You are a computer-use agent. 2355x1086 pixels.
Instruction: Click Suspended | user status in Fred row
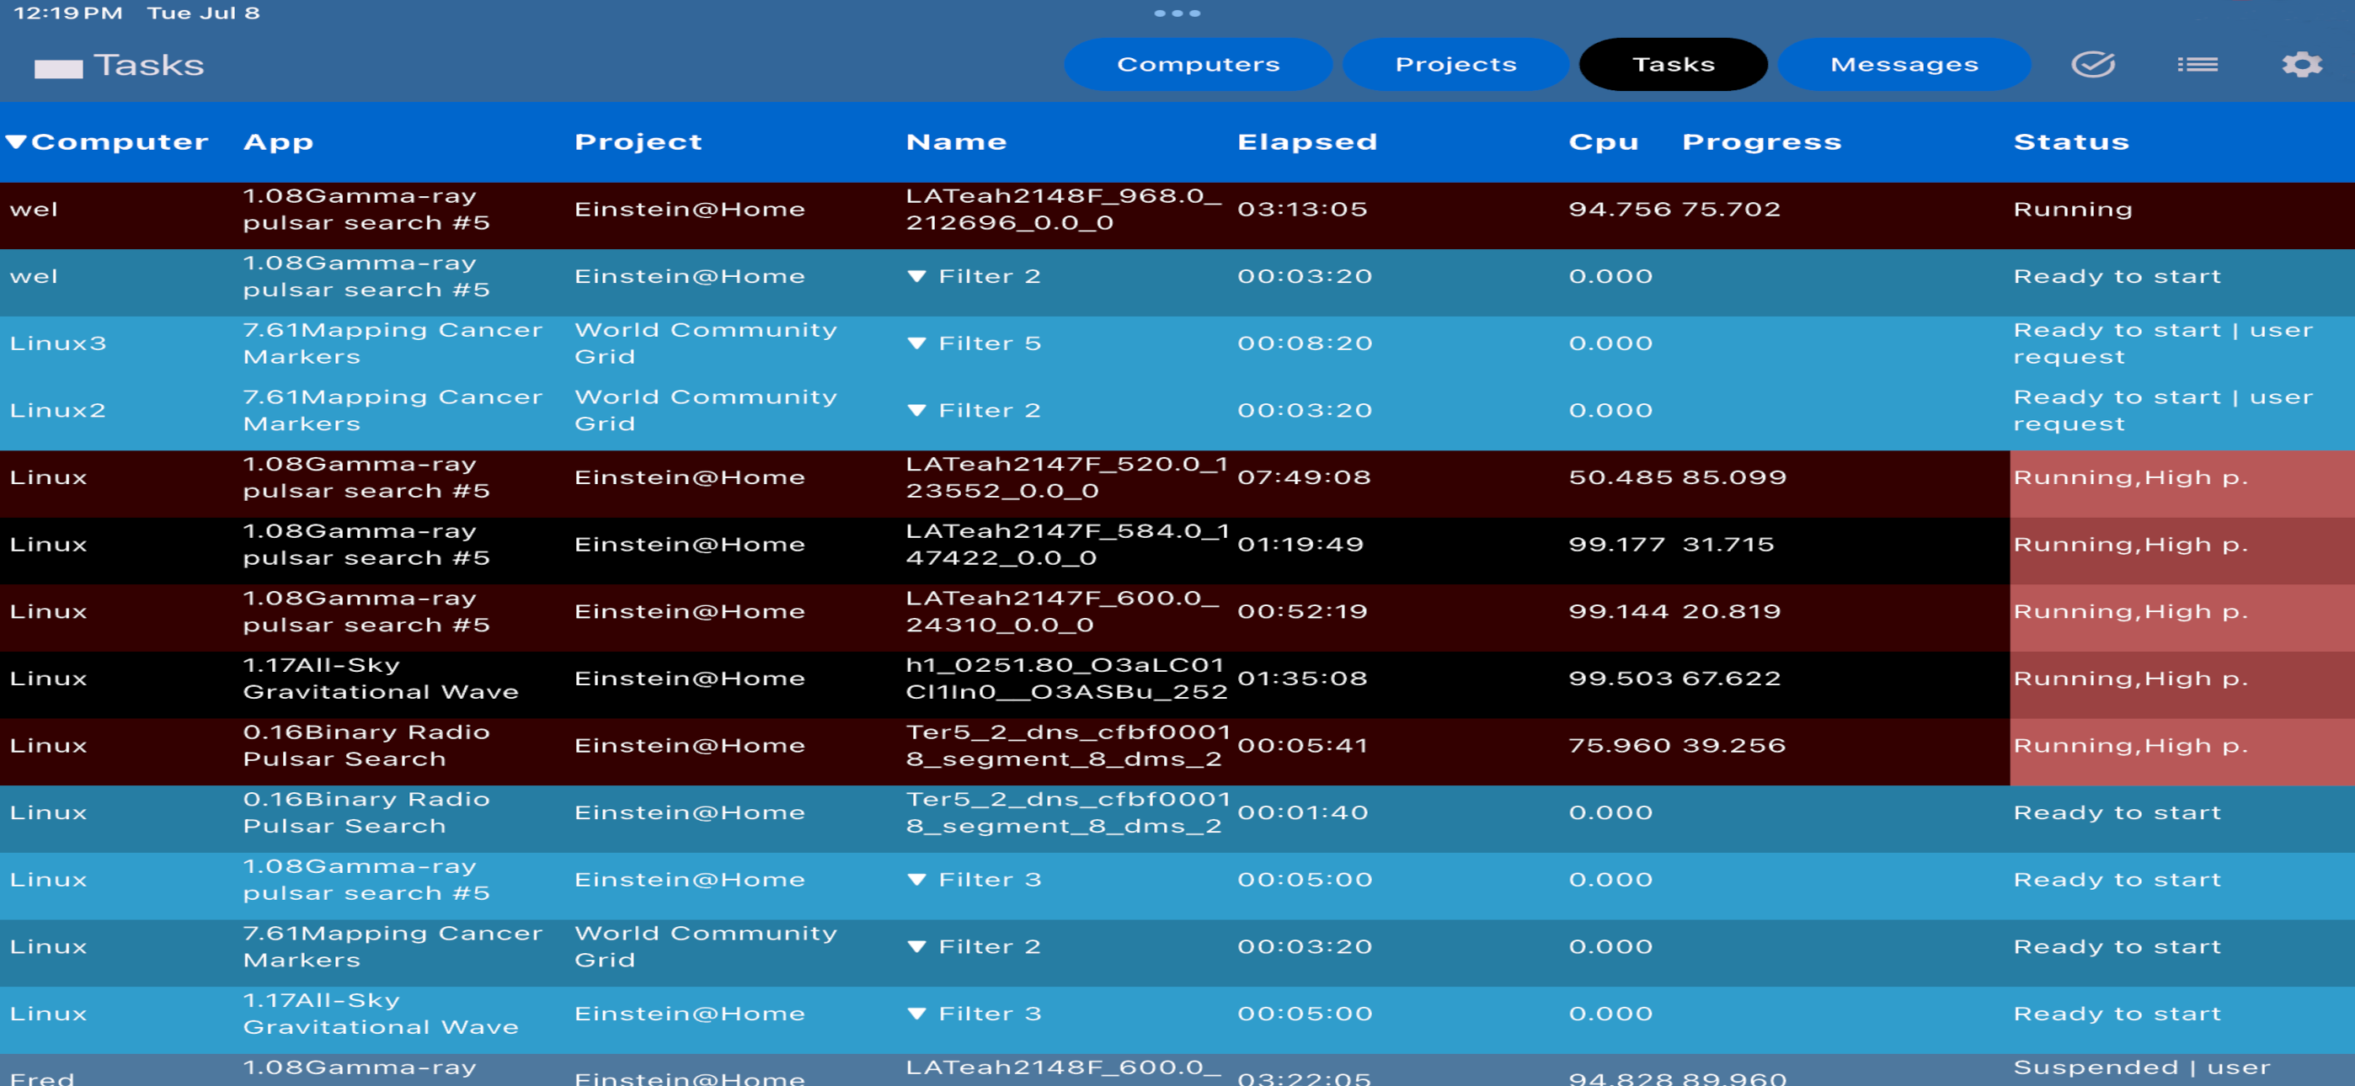tap(2141, 1067)
